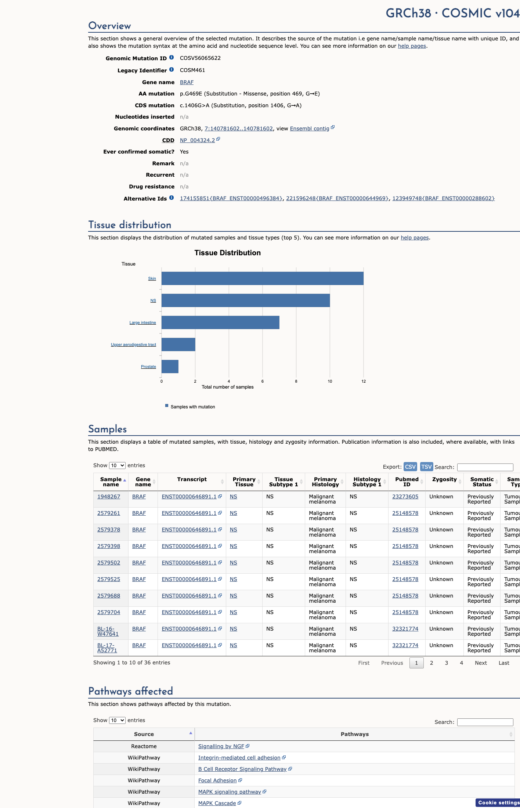The width and height of the screenshot is (520, 808).
Task: Click Last in Samples pagination
Action: pyautogui.click(x=504, y=663)
